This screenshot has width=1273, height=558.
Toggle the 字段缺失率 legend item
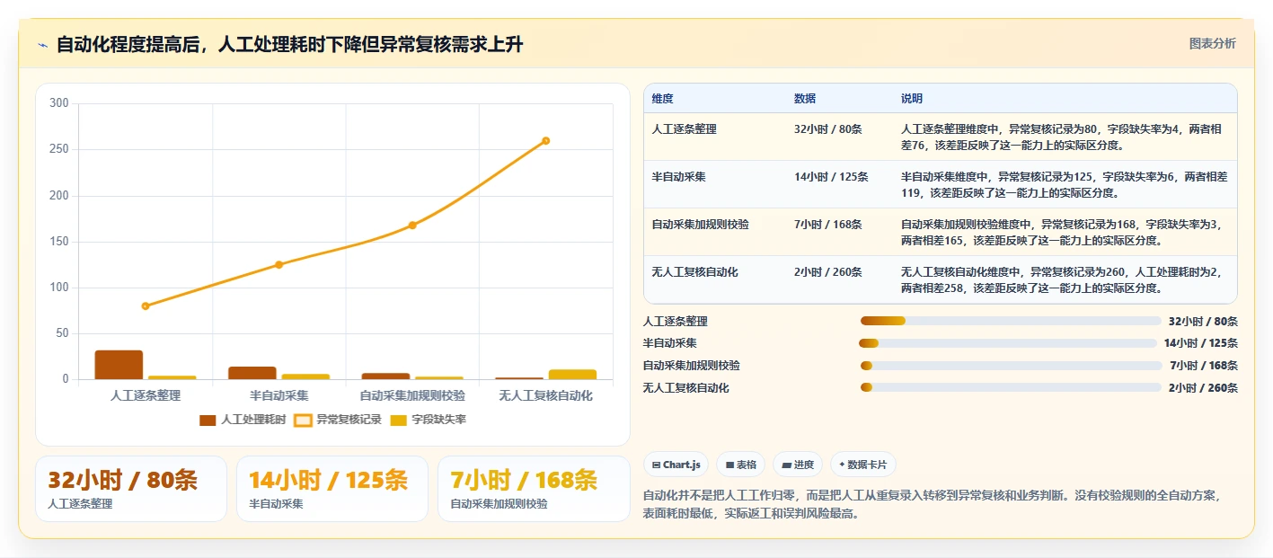pyautogui.click(x=428, y=420)
